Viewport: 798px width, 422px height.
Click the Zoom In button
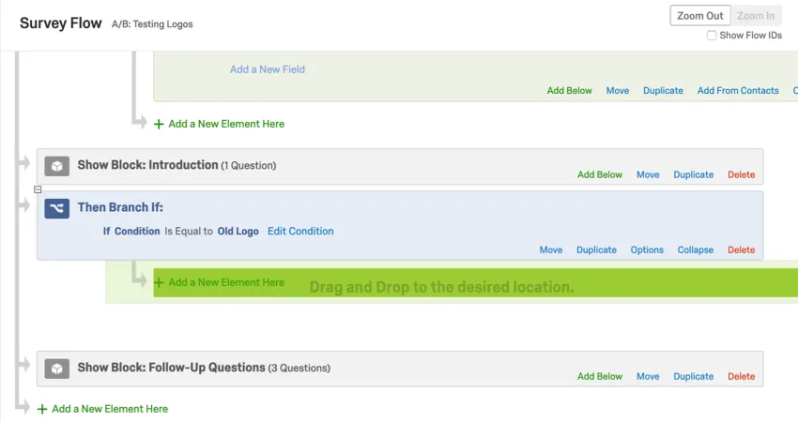click(756, 16)
